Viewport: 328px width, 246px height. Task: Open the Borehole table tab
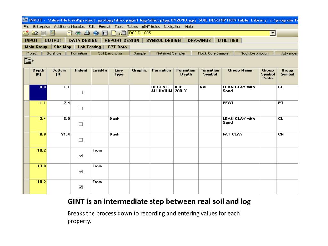coord(54,53)
